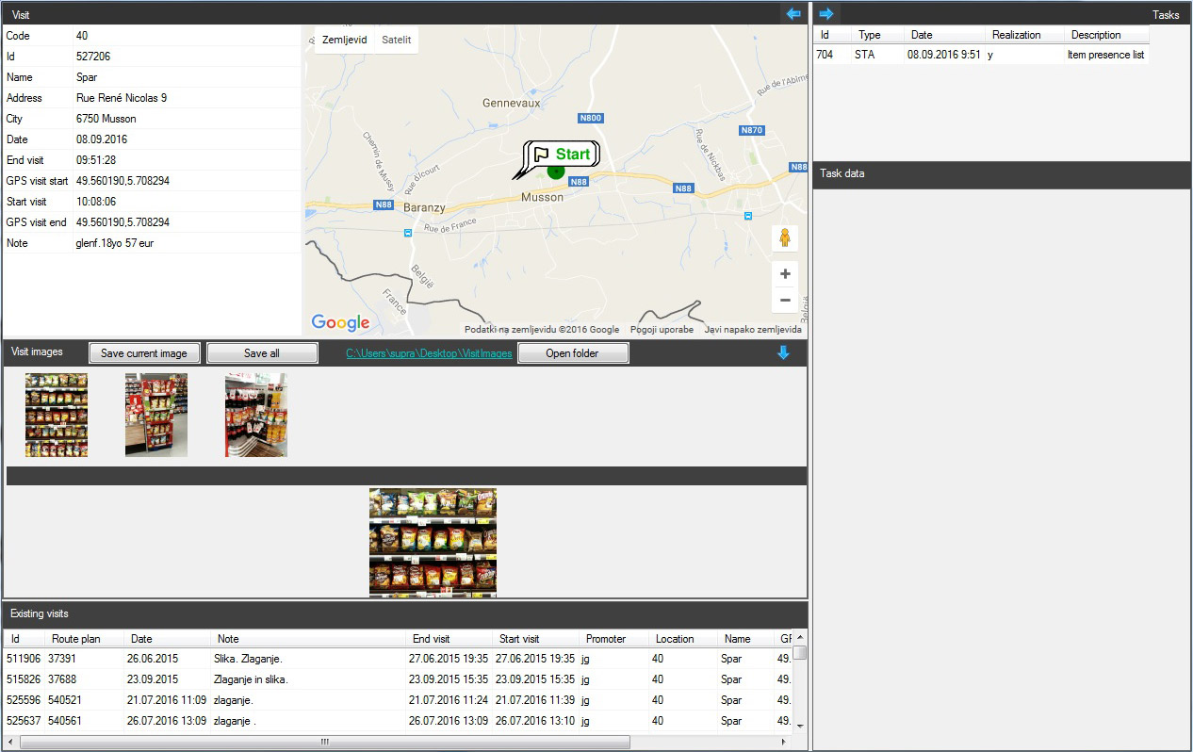Click the Open folder button
Viewport: 1193px width, 752px height.
(x=573, y=353)
